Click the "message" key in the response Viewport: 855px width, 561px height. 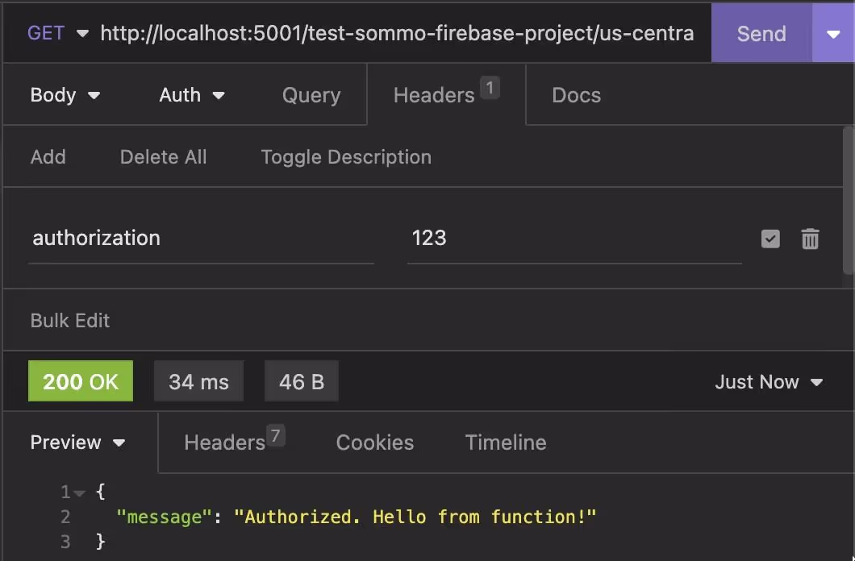(164, 517)
